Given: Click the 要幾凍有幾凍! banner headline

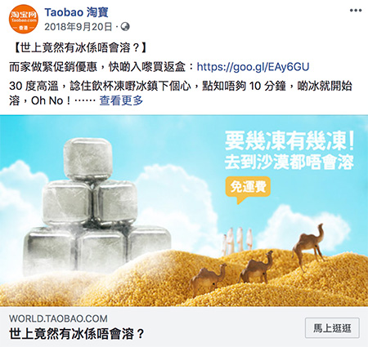Looking at the screenshot, I should [289, 141].
